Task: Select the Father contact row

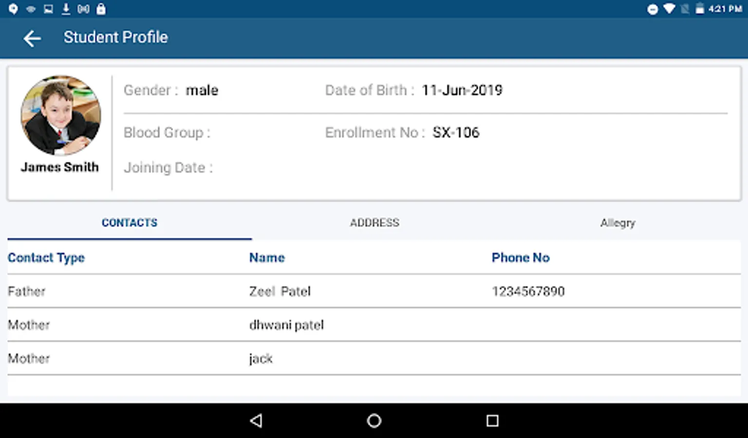Action: coord(374,291)
